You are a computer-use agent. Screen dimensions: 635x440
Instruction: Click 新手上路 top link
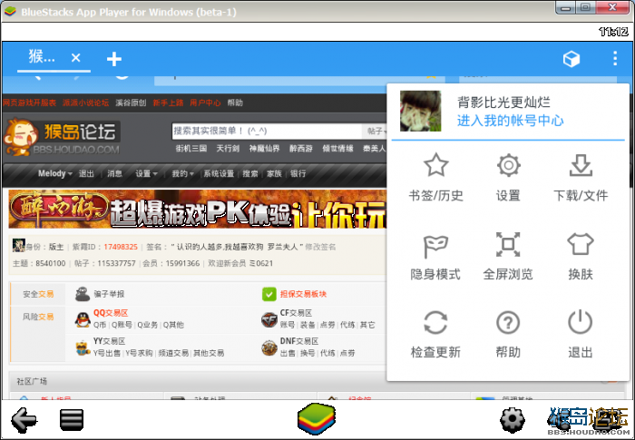point(168,103)
